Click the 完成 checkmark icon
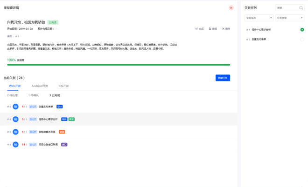Screen dimensions: 308x187 (x=196, y=29)
